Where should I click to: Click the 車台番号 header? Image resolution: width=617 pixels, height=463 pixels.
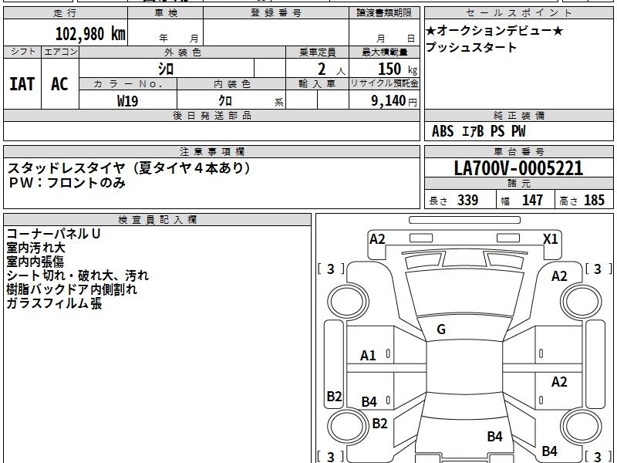518,151
